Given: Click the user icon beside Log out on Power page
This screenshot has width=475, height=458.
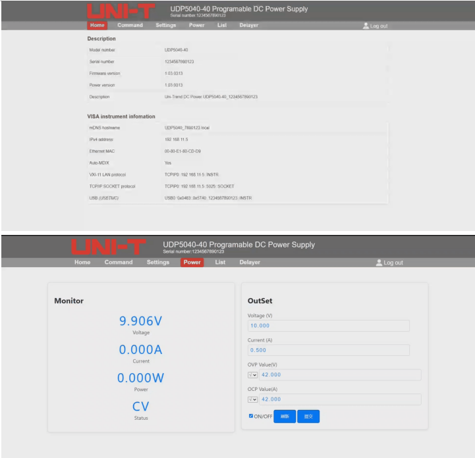Looking at the screenshot, I should [x=379, y=263].
